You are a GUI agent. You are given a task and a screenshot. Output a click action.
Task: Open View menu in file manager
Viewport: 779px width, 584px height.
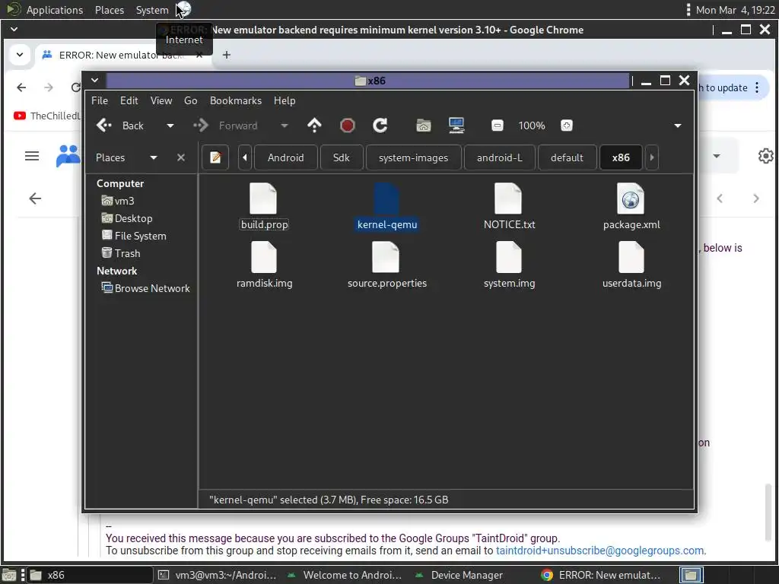pyautogui.click(x=161, y=100)
